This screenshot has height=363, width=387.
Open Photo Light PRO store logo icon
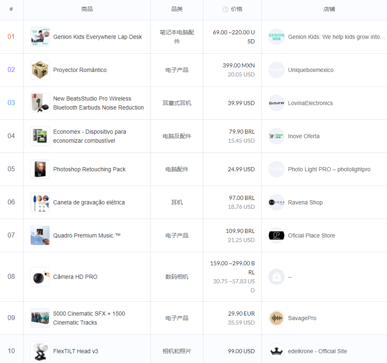click(276, 169)
